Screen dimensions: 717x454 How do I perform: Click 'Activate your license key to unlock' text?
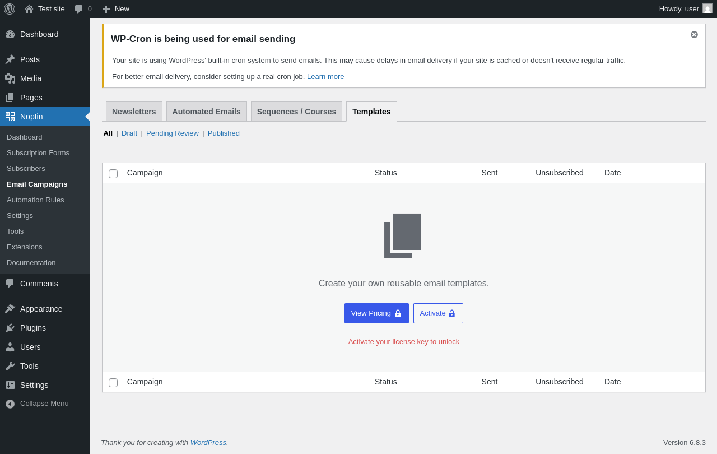[x=404, y=342]
